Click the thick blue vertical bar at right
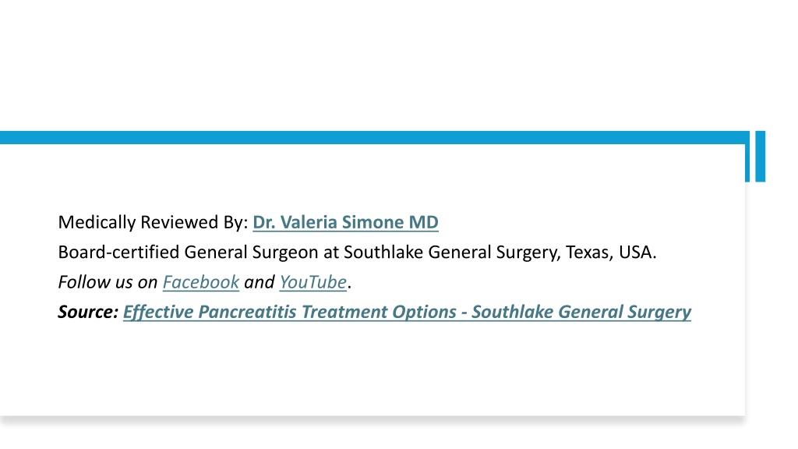The height and width of the screenshot is (449, 798). [761, 156]
